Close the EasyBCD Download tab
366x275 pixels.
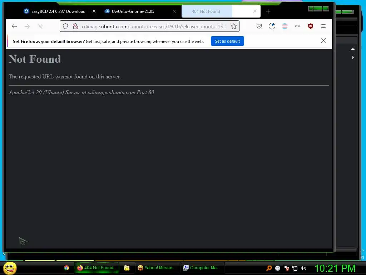point(94,11)
